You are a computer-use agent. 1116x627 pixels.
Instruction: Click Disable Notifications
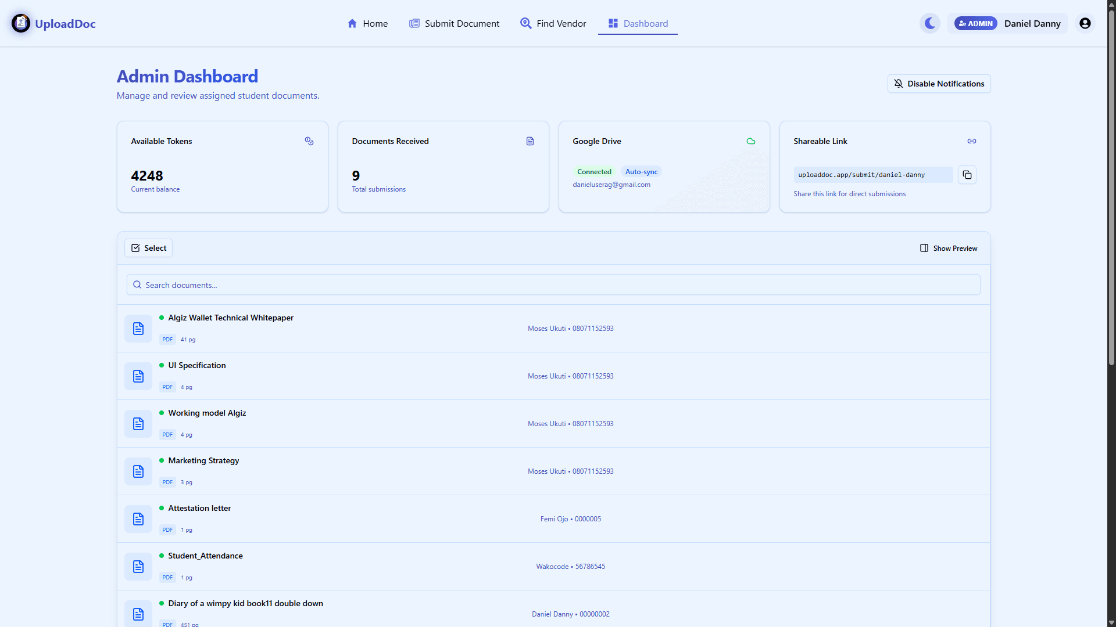(939, 83)
